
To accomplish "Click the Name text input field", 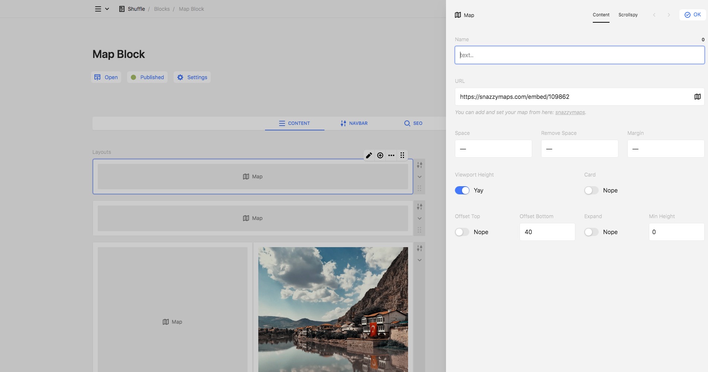I will (x=579, y=55).
